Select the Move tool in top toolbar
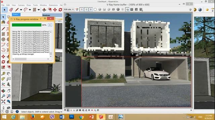 tap(55, 10)
